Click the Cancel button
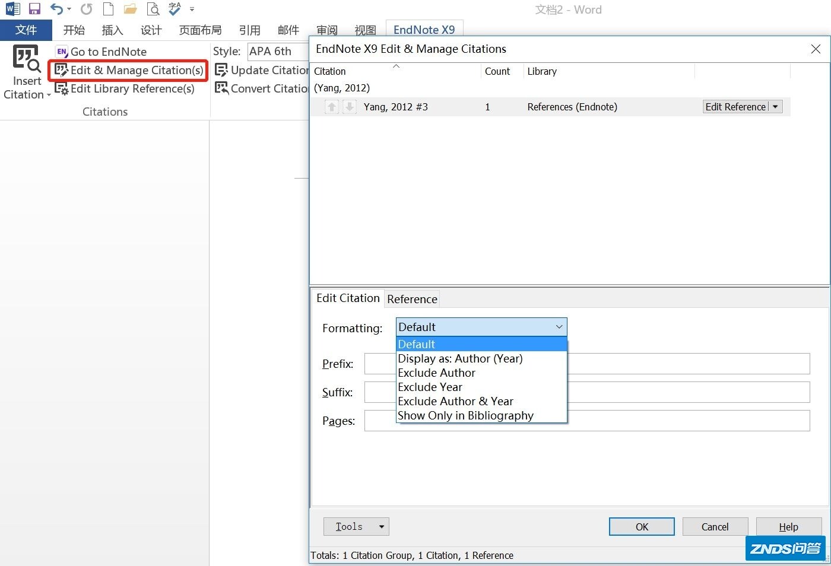The image size is (831, 566). click(715, 527)
